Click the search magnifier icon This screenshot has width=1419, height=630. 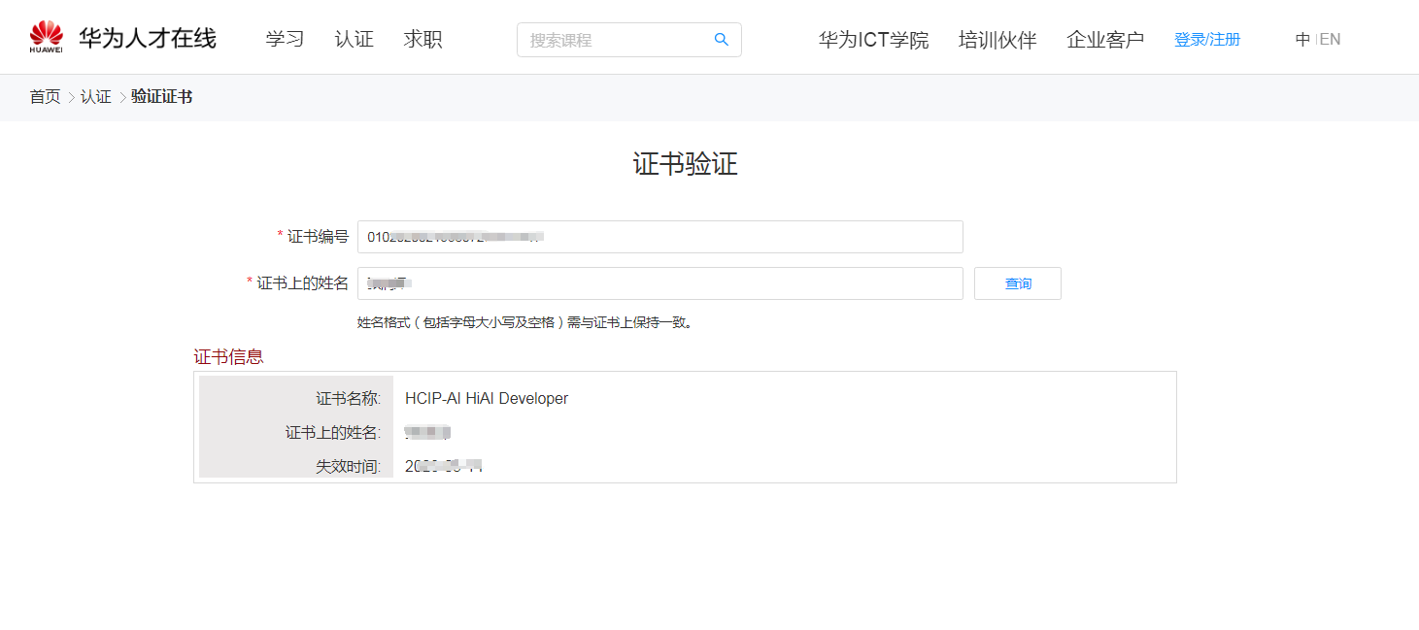[721, 39]
